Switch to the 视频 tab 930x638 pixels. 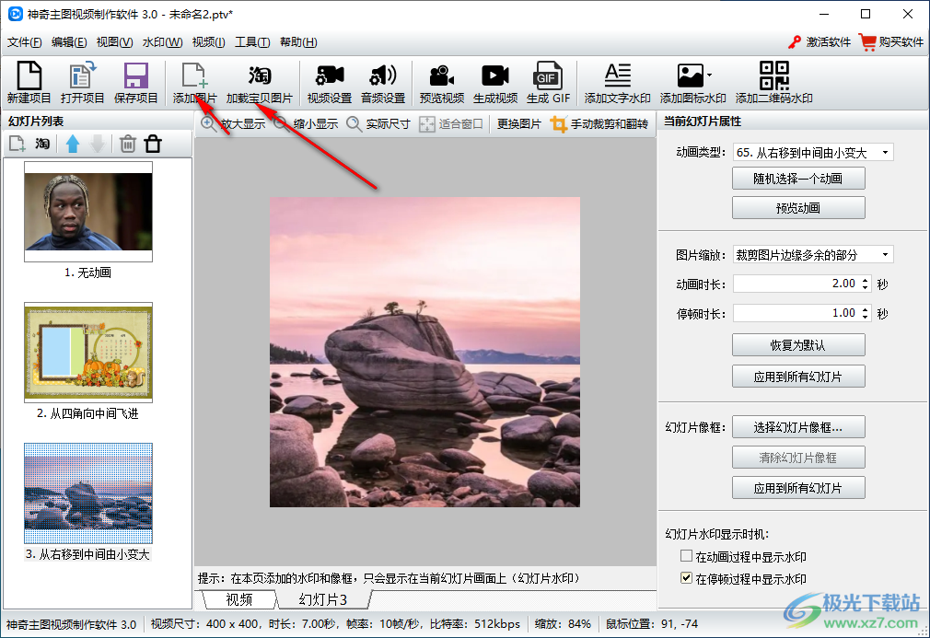[239, 599]
